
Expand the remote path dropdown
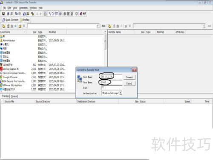point(204,26)
